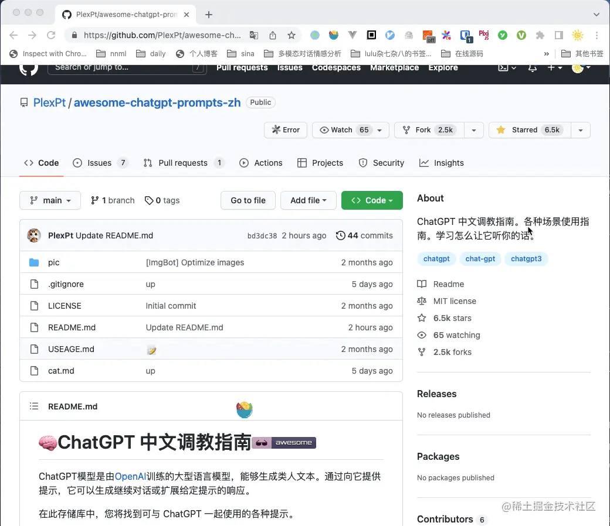Open the cat.md file

coord(61,371)
